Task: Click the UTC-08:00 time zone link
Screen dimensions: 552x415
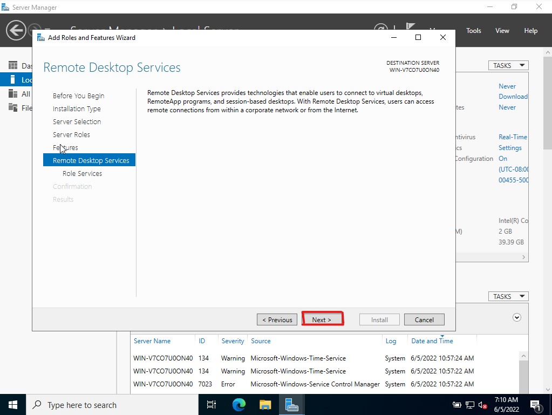Action: pos(513,169)
